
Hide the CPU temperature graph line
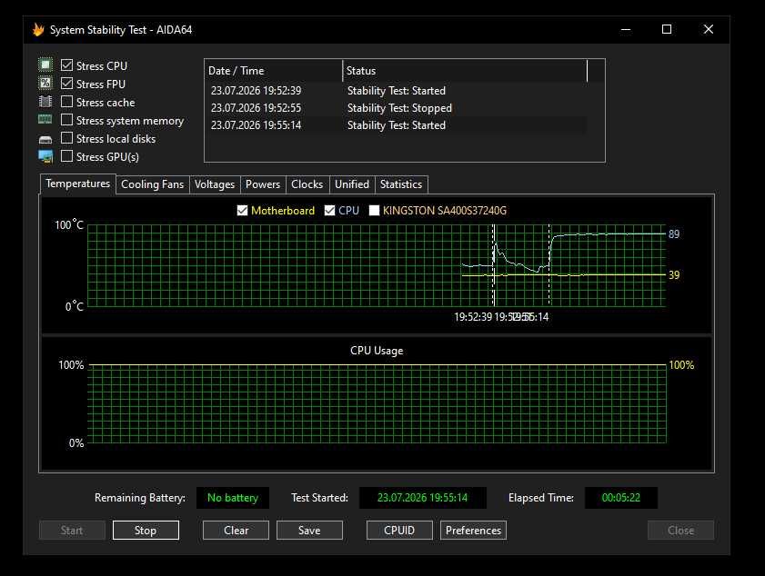(x=330, y=211)
